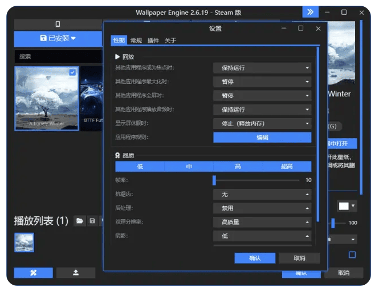This screenshot has height=291, width=379.
Task: Minimize the 设置 settings dialog
Action: (284, 29)
